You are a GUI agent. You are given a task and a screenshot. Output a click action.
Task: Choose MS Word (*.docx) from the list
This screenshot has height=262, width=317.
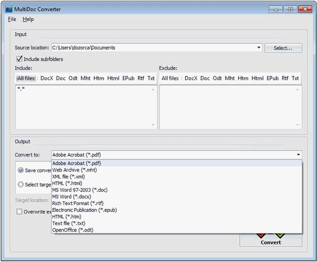177,196
